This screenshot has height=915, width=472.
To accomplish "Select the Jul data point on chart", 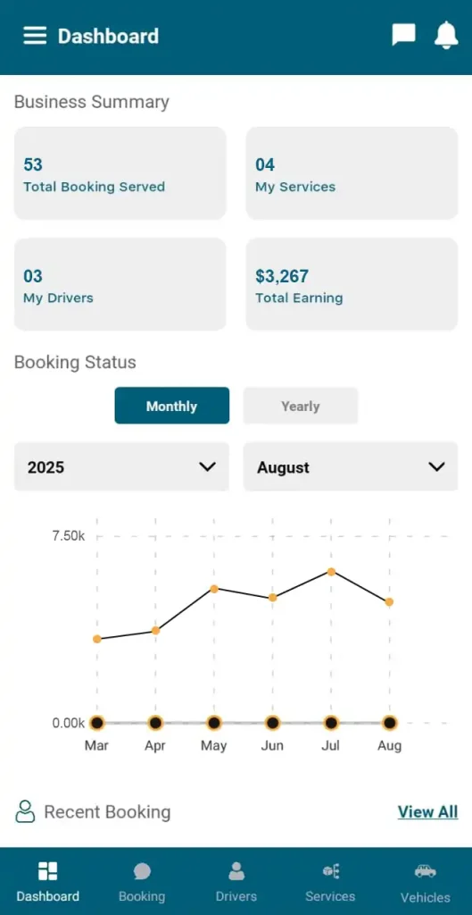I will [x=331, y=572].
